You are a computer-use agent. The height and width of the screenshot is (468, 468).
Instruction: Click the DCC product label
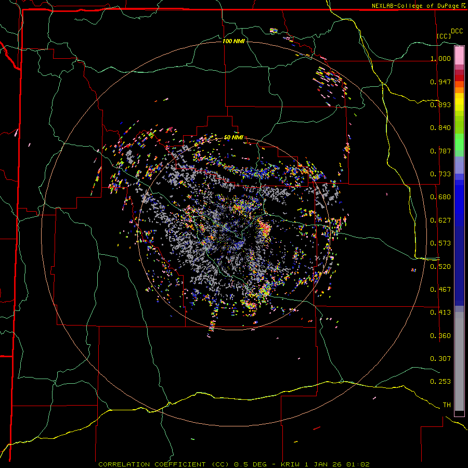(x=457, y=31)
